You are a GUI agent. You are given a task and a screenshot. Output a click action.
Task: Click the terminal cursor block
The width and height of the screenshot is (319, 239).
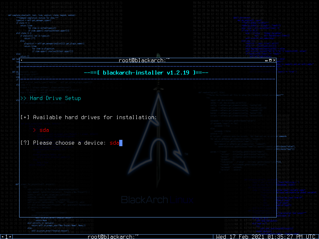coord(121,143)
